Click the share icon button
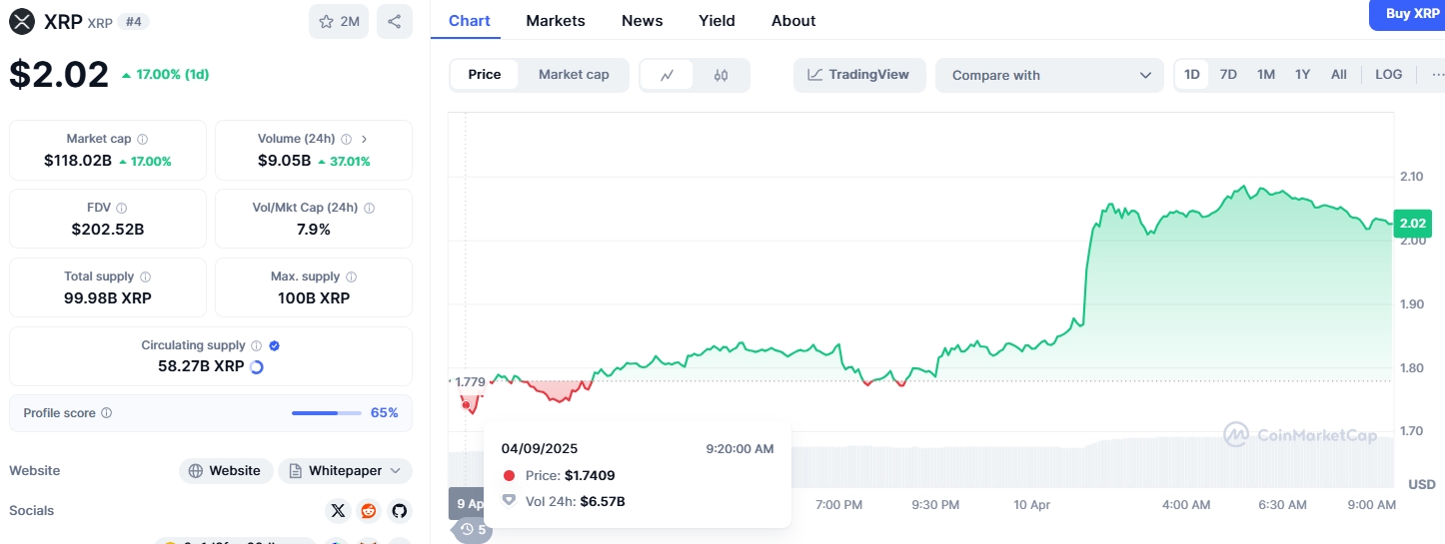 pos(394,21)
